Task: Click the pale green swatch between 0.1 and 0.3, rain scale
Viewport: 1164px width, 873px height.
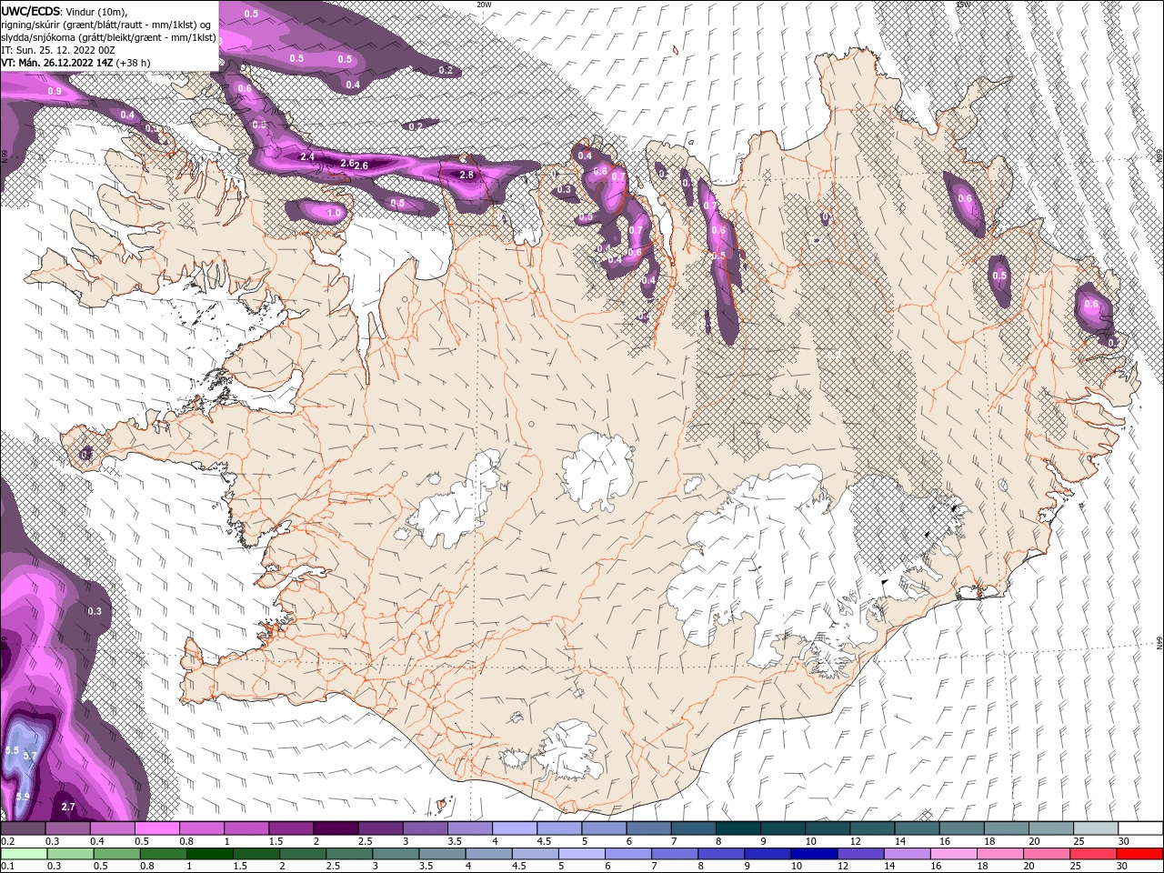Action: (24, 854)
